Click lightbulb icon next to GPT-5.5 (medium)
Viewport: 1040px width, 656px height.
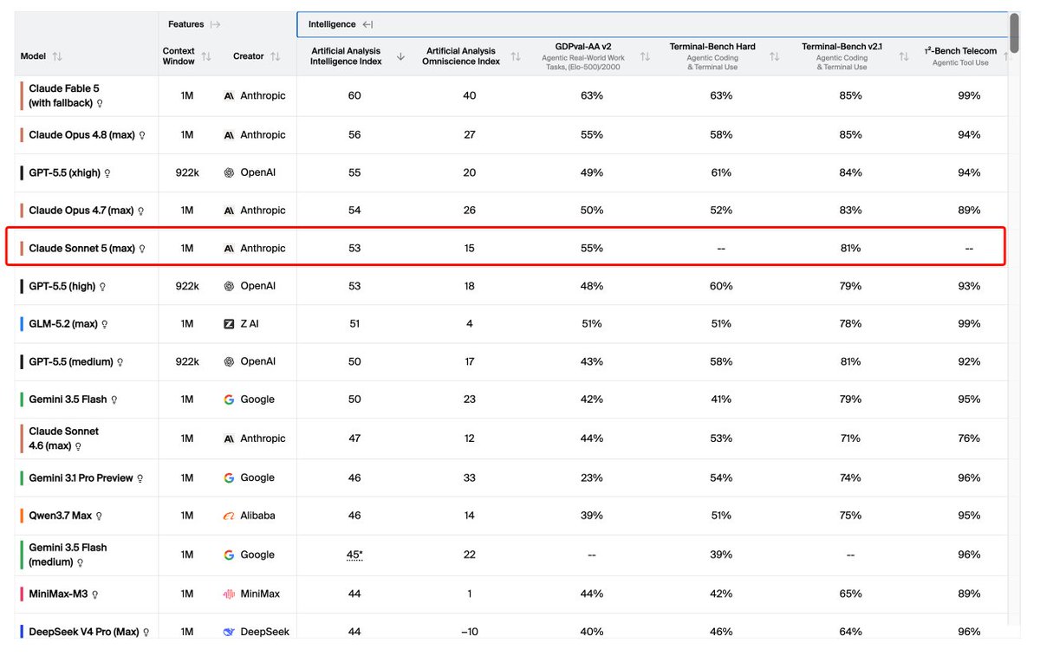(120, 362)
